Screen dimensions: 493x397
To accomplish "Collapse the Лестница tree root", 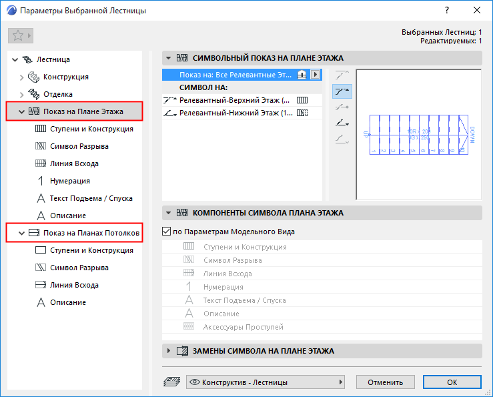I will (x=15, y=59).
